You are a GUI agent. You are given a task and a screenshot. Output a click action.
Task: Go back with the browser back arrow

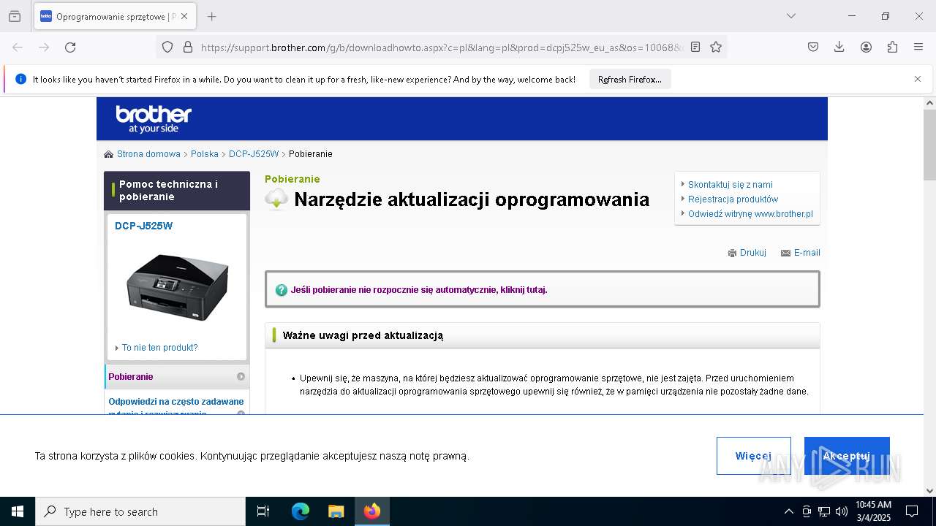click(x=18, y=47)
